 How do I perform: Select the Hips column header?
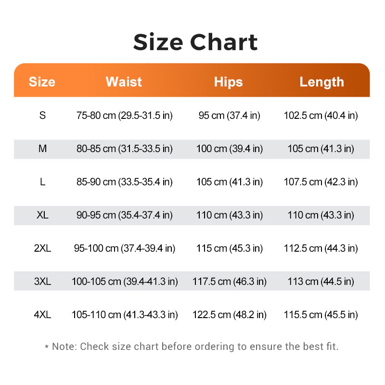pyautogui.click(x=228, y=82)
